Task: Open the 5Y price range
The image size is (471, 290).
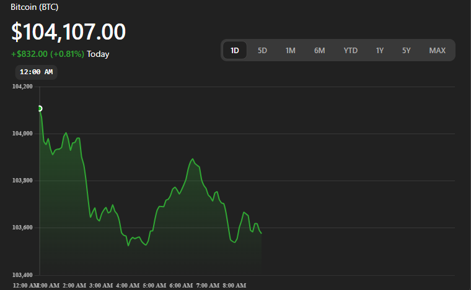Action: coord(406,51)
